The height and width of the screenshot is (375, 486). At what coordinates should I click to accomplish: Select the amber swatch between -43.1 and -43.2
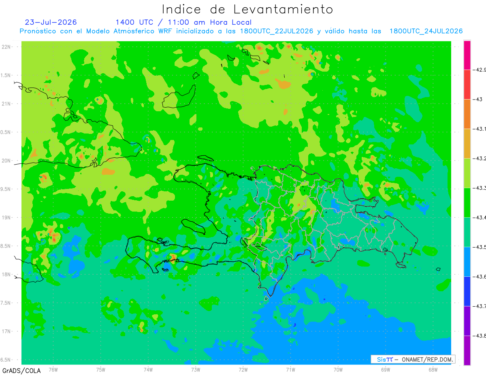(x=467, y=143)
